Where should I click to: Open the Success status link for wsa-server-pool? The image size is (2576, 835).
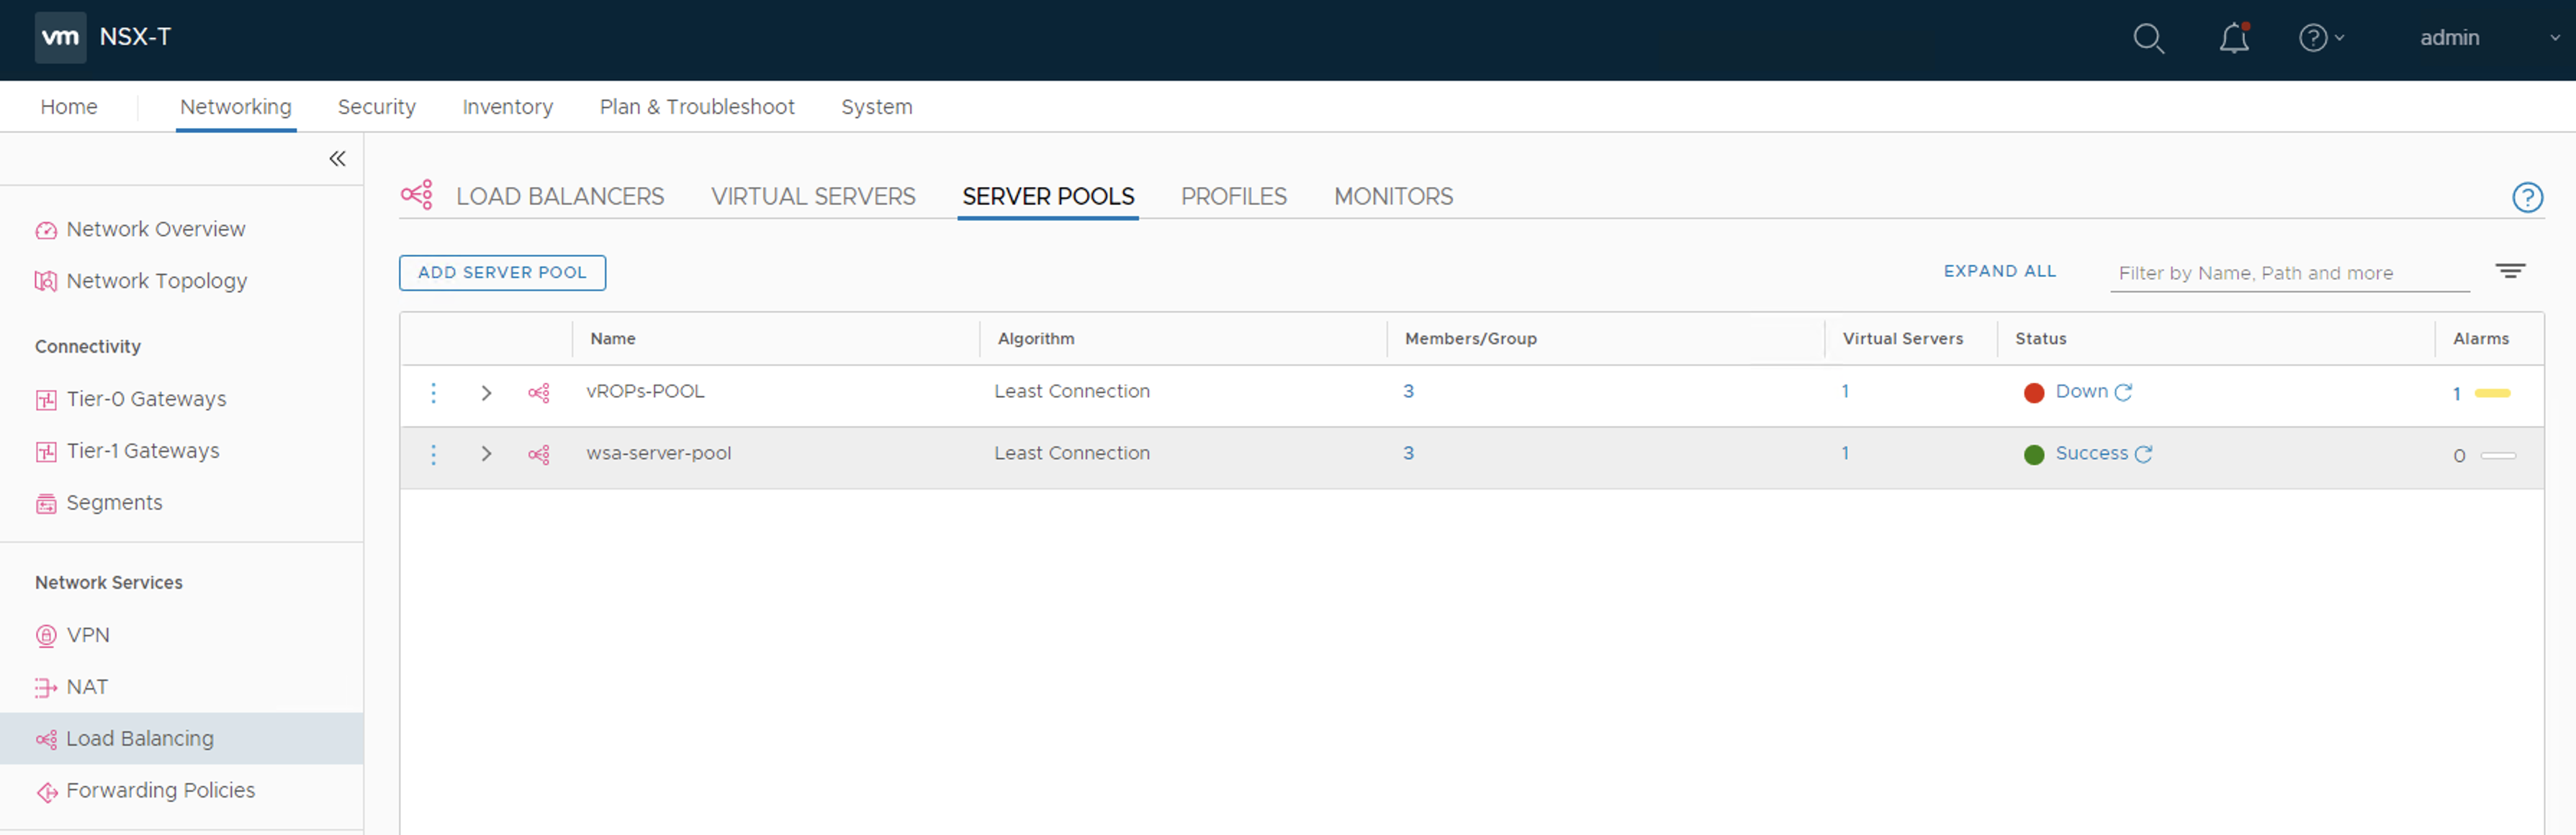point(2091,454)
